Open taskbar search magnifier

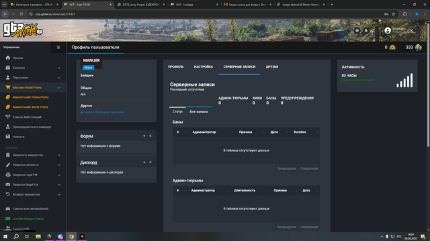click(x=16, y=236)
